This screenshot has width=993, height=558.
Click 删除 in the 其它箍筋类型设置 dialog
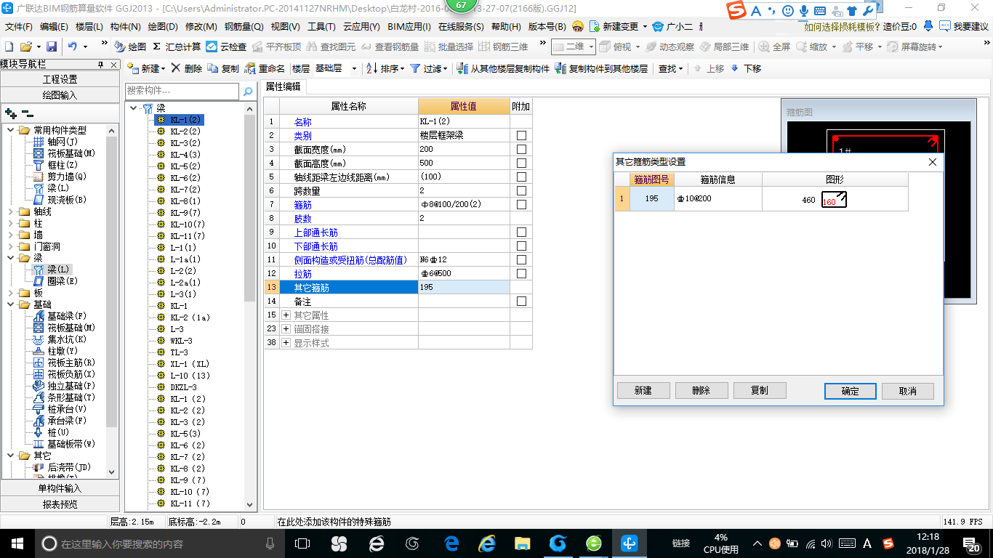pyautogui.click(x=701, y=390)
